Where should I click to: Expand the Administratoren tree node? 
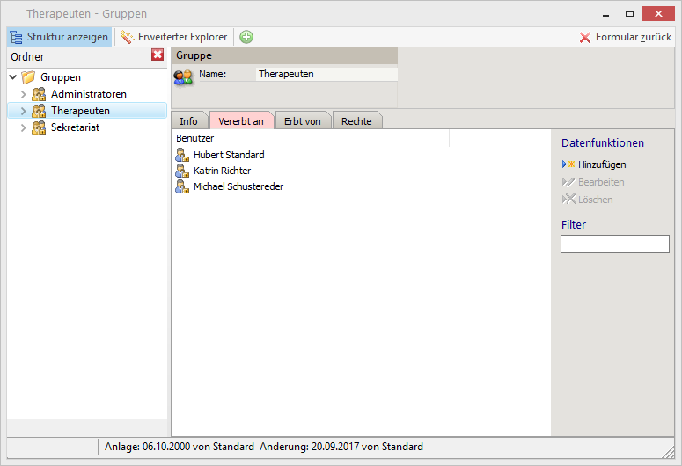click(x=24, y=94)
